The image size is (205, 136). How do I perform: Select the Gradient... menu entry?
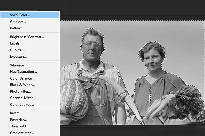point(30,22)
